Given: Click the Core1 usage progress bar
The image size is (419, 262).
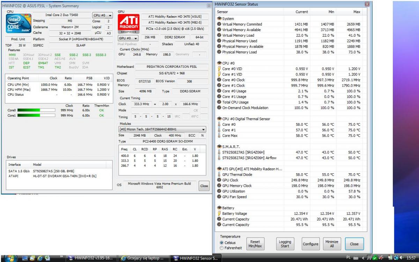Looking at the screenshot, I should (36, 115).
